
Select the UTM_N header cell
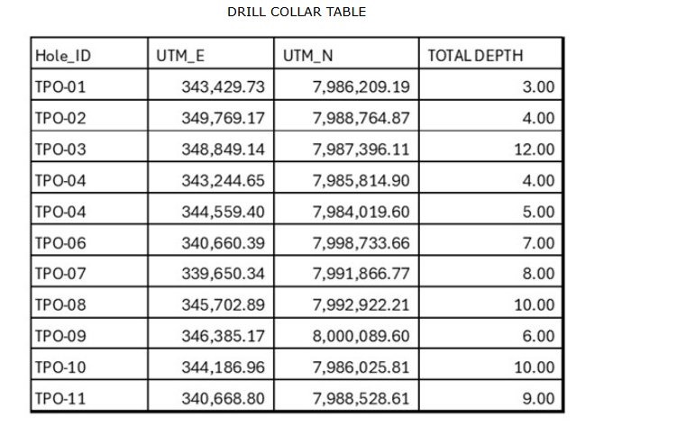click(308, 56)
